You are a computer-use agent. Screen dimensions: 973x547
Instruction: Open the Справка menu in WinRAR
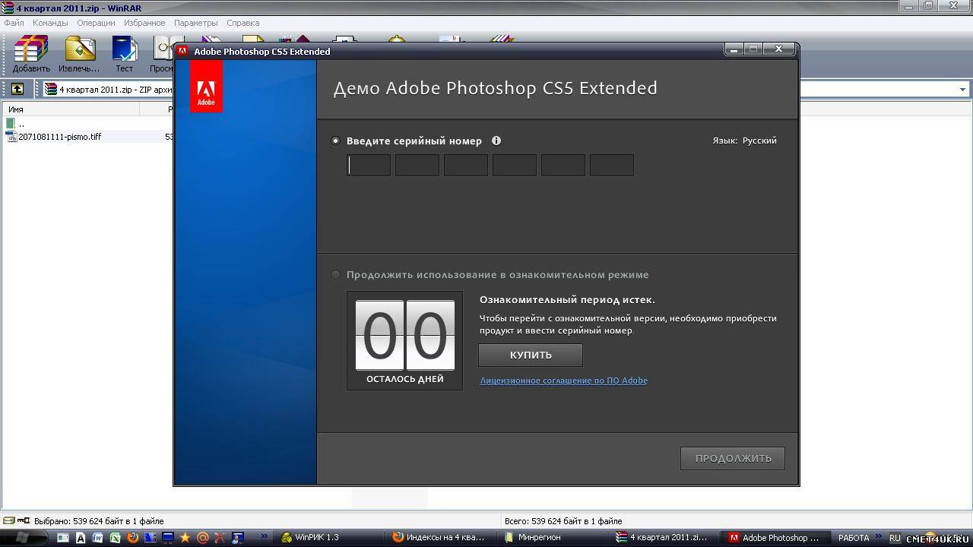point(242,23)
